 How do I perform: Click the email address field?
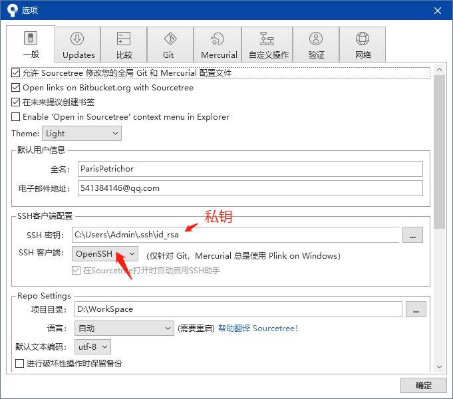pyautogui.click(x=250, y=188)
